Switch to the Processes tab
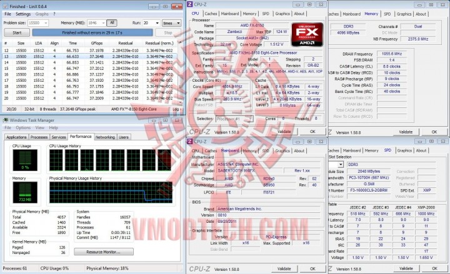The image size is (450, 274). click(x=39, y=137)
